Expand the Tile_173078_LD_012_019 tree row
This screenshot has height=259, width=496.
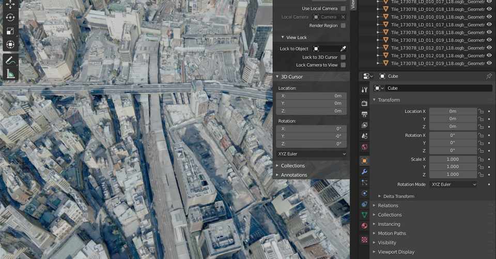[x=378, y=63]
